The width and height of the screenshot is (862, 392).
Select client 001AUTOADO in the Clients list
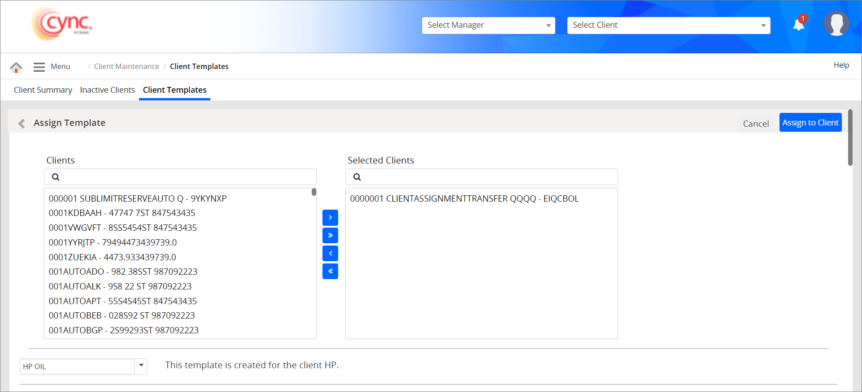tap(123, 271)
